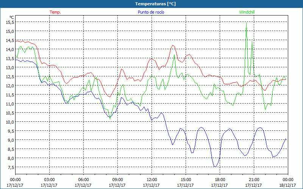This screenshot has width=303, height=189.
Task: Select the green 'Windchill' legend label
Action: coord(247,12)
